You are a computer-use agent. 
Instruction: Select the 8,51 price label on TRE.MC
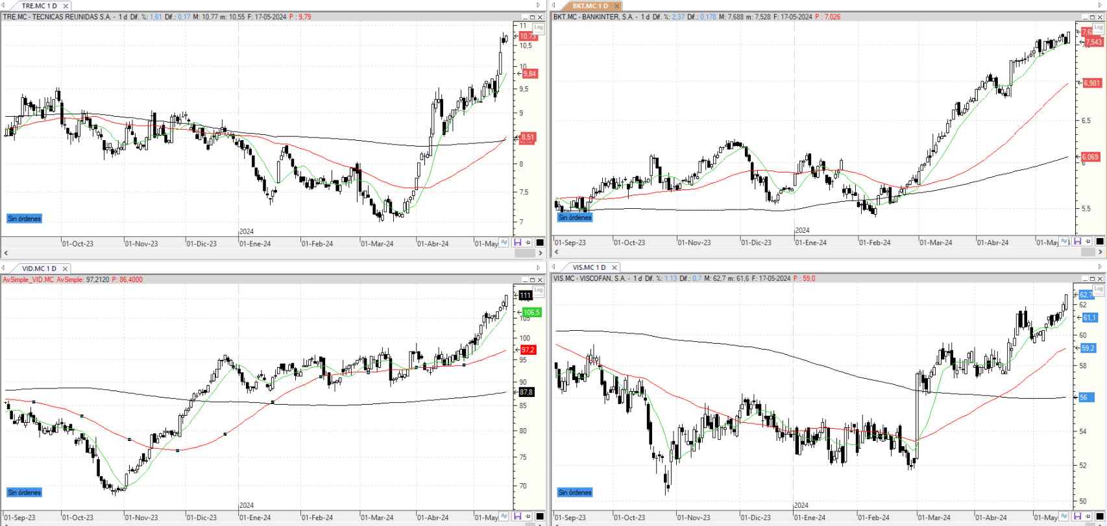pos(528,137)
